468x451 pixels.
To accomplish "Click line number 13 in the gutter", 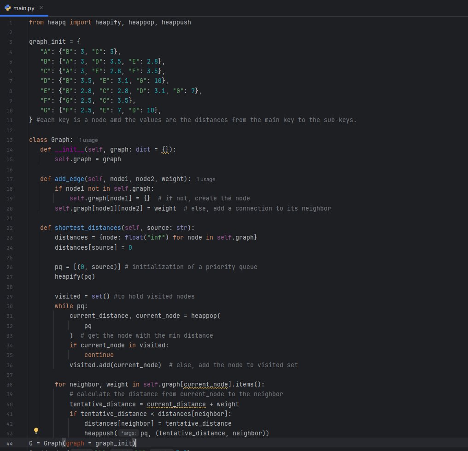I will 10,140.
